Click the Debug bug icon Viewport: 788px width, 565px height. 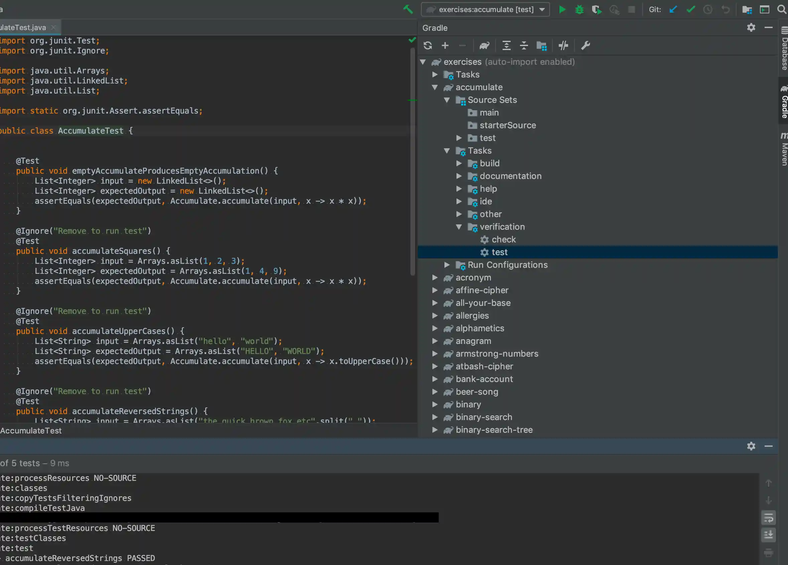pyautogui.click(x=579, y=9)
